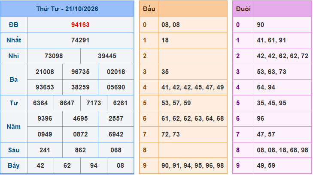Click the Tư number 6261

click(120, 103)
